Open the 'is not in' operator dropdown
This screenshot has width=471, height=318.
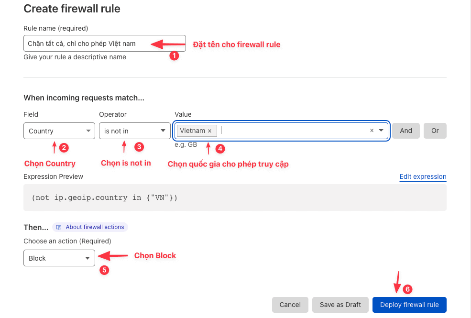pyautogui.click(x=134, y=131)
